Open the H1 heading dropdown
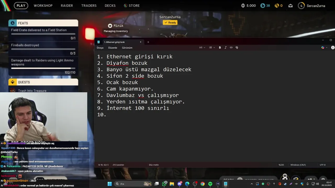Screen dimensions: 335x188 [x=202, y=48]
